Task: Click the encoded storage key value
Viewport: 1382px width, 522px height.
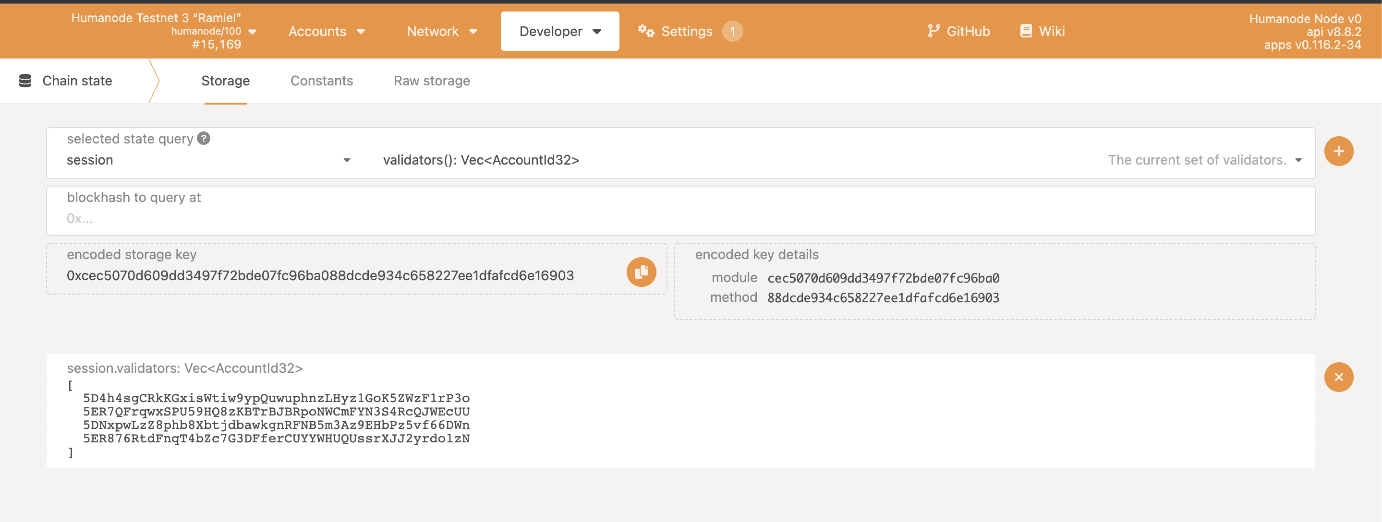Action: [x=320, y=275]
